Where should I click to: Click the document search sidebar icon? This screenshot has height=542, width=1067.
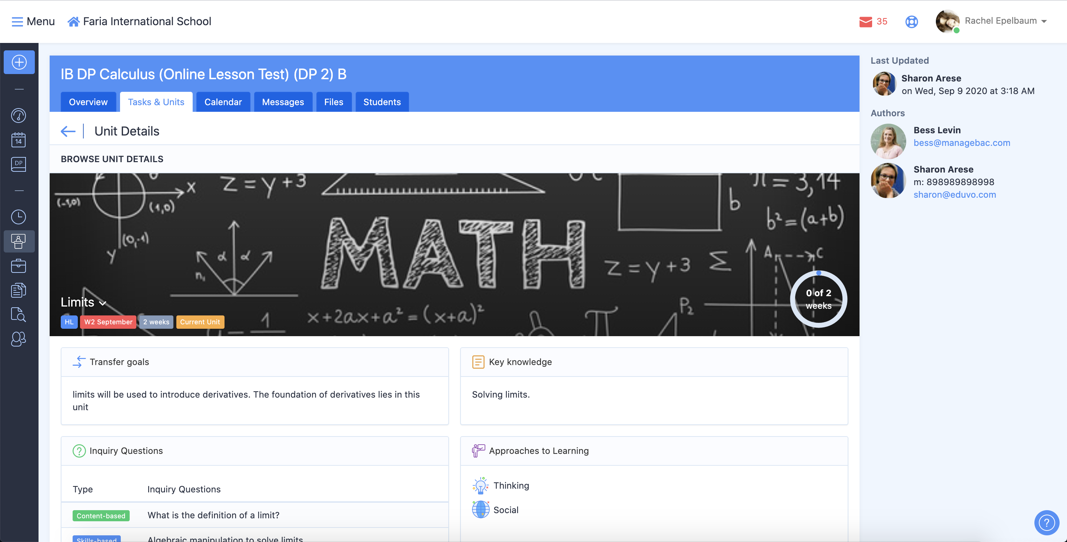coord(19,315)
